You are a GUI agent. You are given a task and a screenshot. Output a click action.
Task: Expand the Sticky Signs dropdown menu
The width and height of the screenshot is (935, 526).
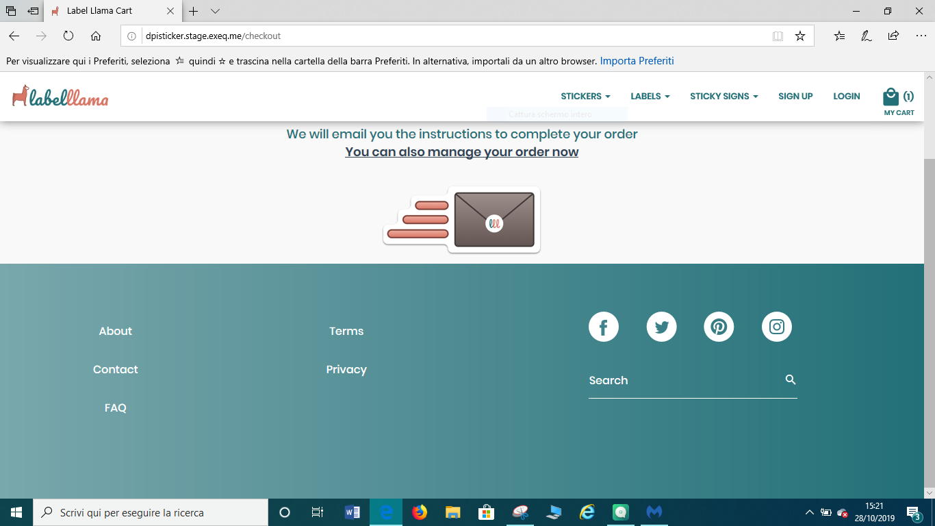723,97
